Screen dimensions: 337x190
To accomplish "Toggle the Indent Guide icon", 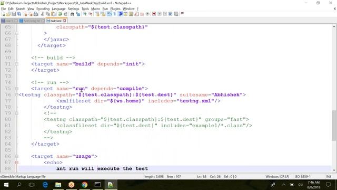I will (x=121, y=14).
